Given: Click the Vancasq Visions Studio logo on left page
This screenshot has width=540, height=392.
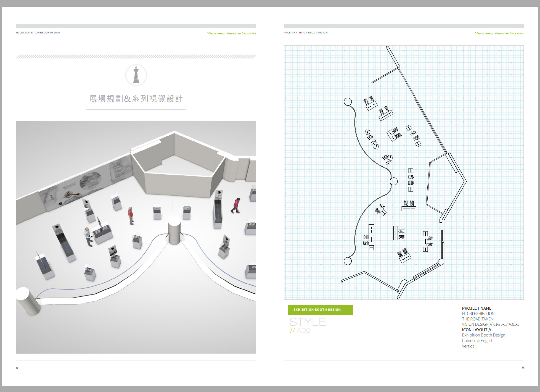Looking at the screenshot, I should coord(231,33).
